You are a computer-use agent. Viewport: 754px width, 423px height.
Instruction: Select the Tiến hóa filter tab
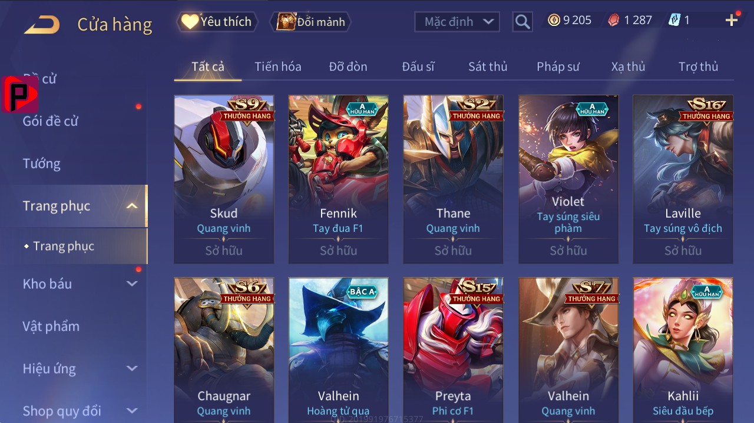pyautogui.click(x=278, y=66)
